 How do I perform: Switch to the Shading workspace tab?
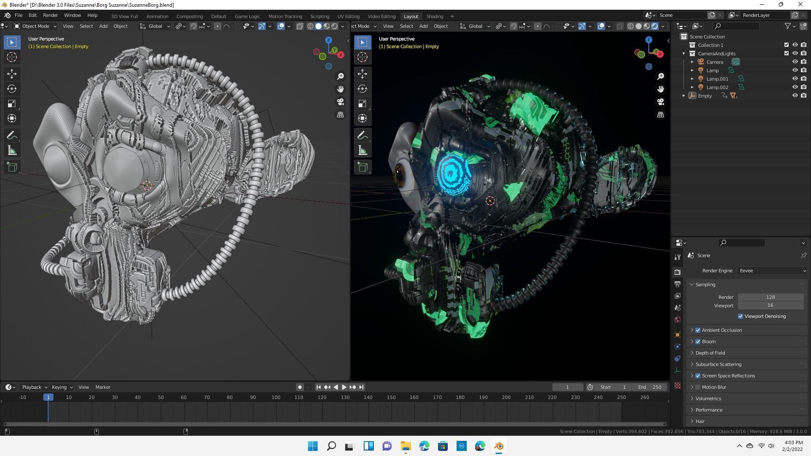tap(435, 16)
